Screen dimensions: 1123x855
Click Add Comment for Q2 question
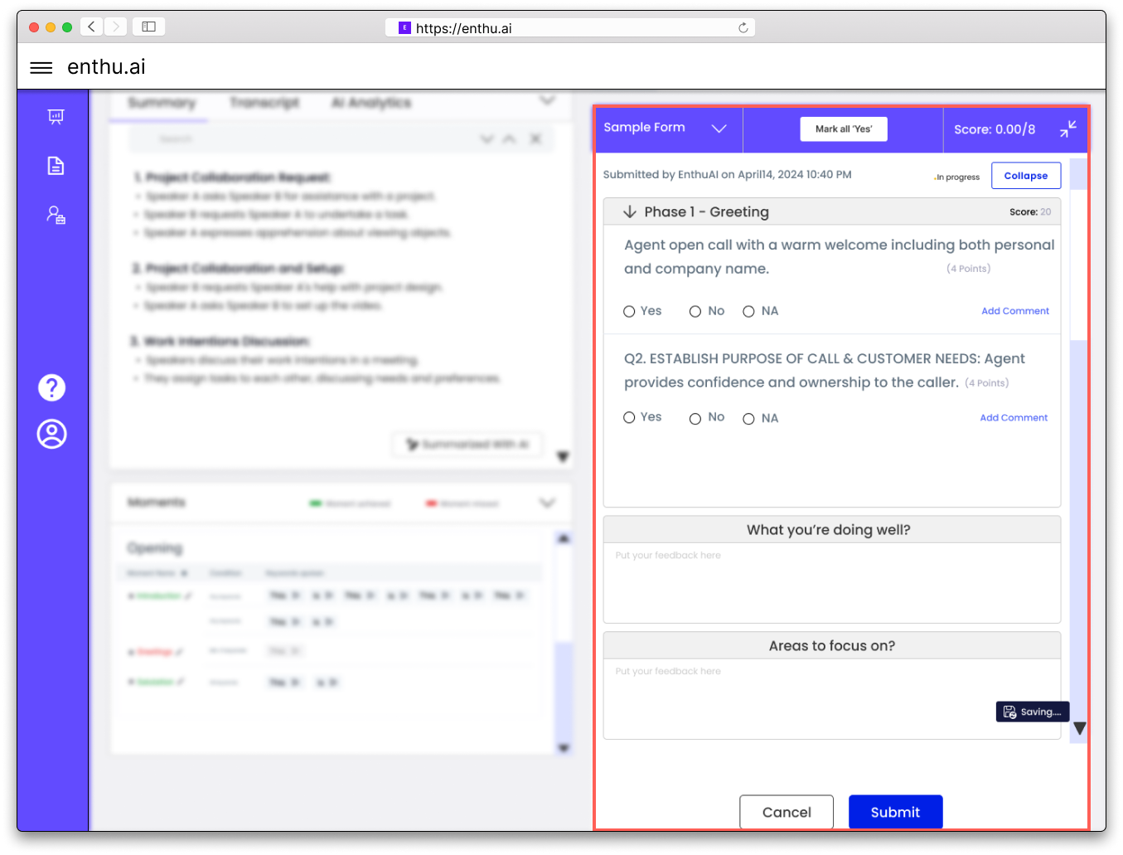1014,418
